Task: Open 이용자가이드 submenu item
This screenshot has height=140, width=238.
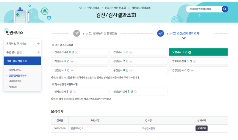Action: 15,70
